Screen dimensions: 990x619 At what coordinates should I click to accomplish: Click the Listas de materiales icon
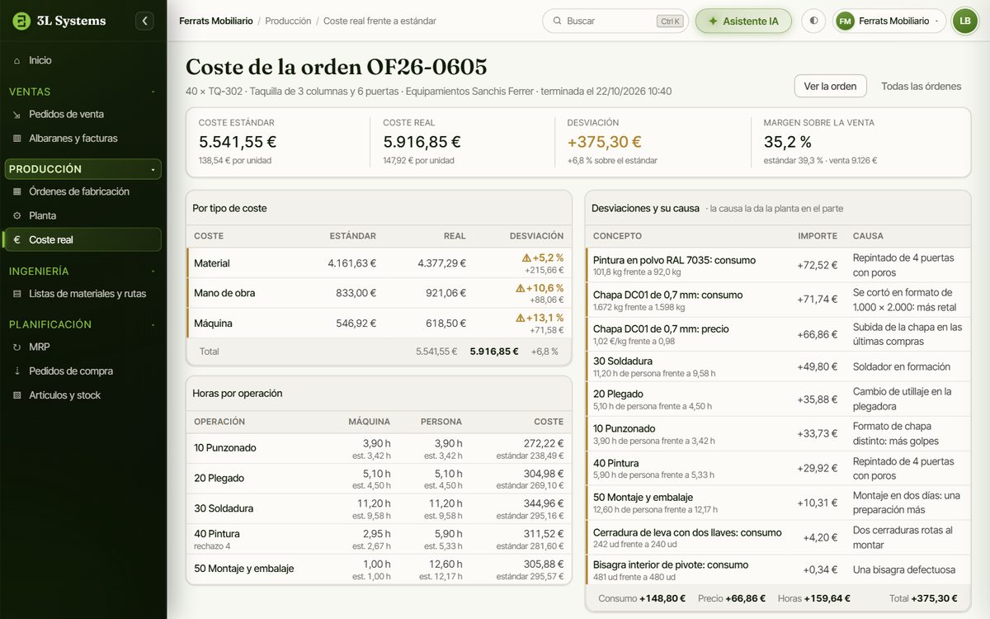pyautogui.click(x=16, y=293)
